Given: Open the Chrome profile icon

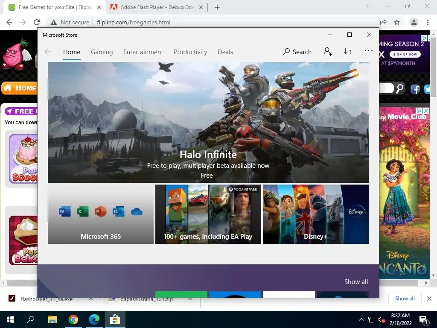Looking at the screenshot, I should 414,22.
